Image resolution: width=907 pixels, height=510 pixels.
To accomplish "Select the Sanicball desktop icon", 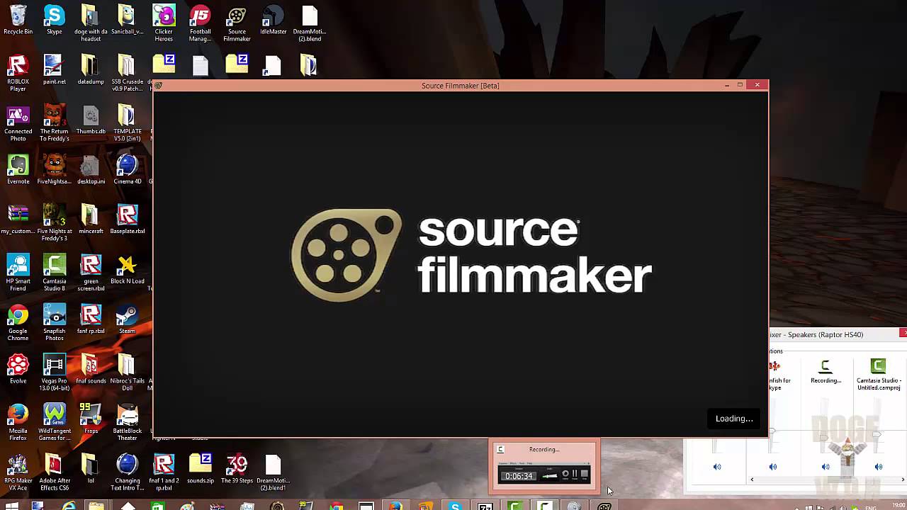I will tap(127, 20).
